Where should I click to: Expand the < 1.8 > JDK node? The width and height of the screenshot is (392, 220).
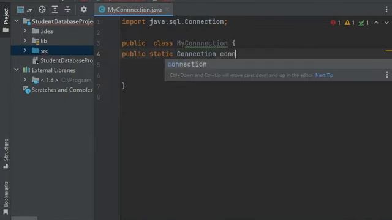coord(25,80)
